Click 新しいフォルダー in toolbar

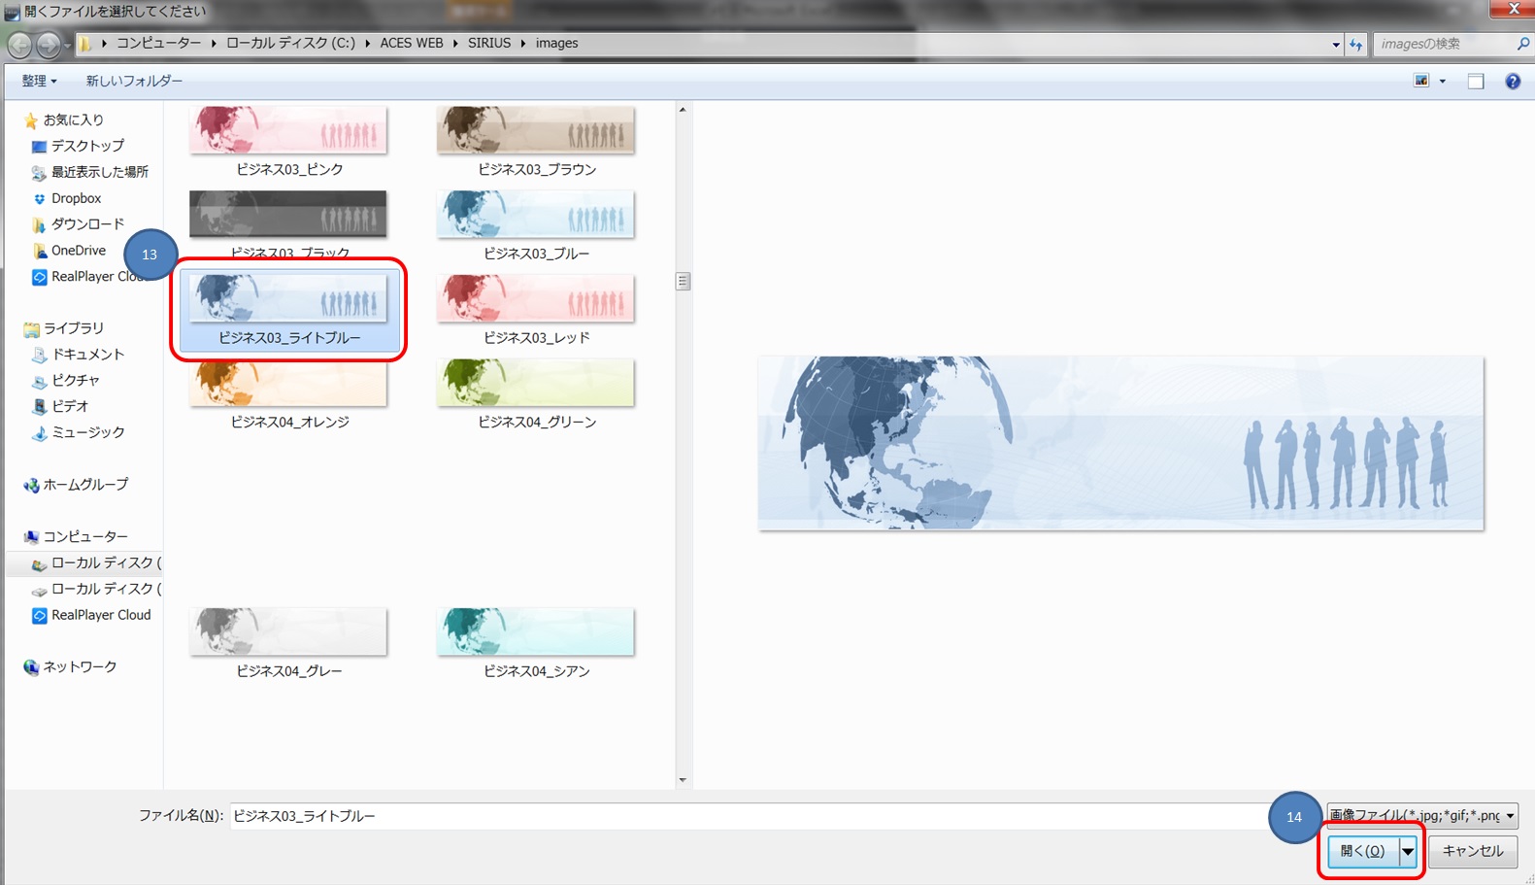134,82
